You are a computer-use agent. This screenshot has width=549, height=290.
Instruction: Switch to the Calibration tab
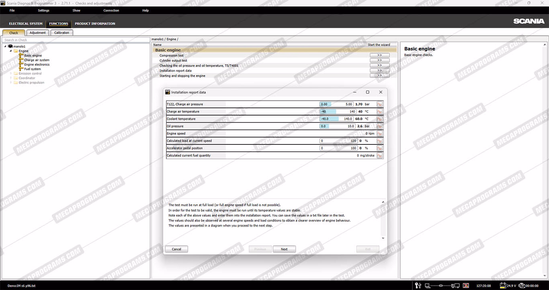coord(62,33)
